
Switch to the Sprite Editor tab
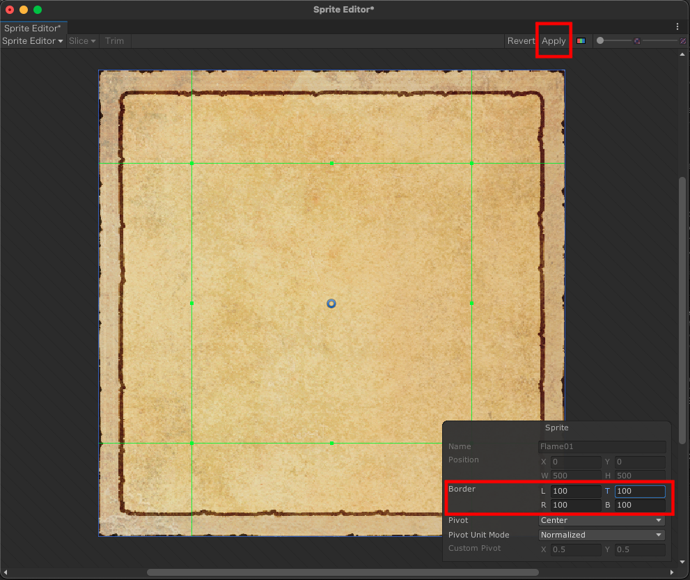tap(33, 29)
